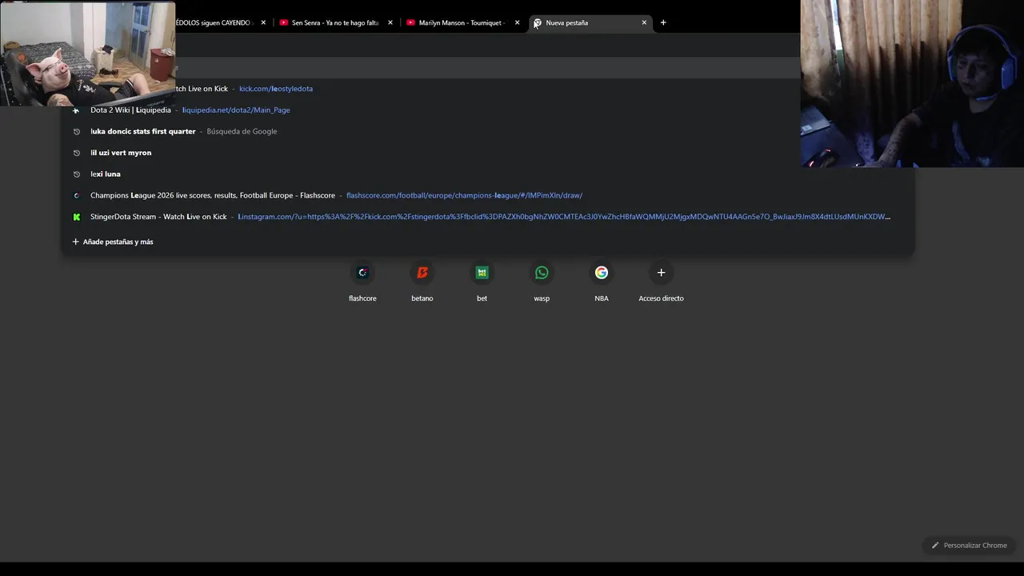Click Añade pestañas y más
Image resolution: width=1024 pixels, height=576 pixels.
[113, 242]
